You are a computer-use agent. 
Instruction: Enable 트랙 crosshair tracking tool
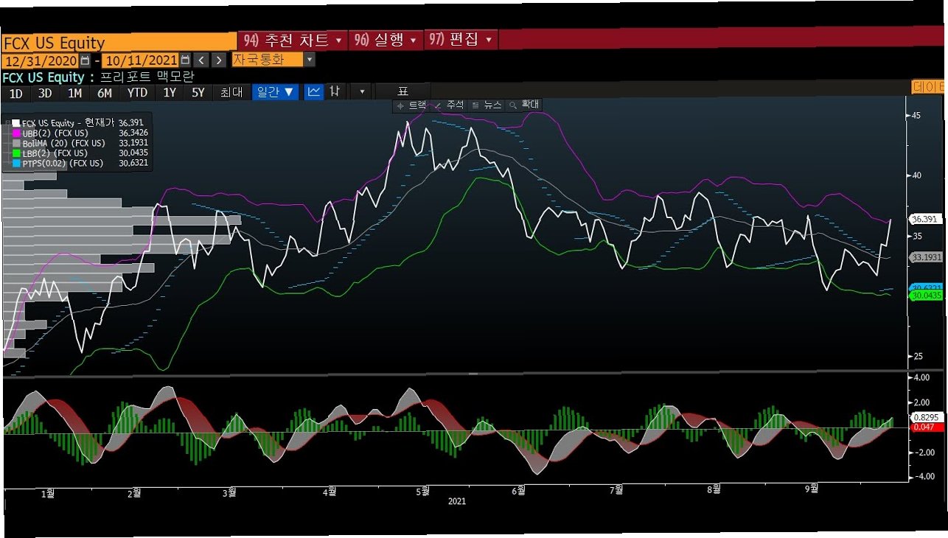411,105
